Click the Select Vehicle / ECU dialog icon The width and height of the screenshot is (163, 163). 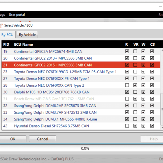[x=1, y=25]
